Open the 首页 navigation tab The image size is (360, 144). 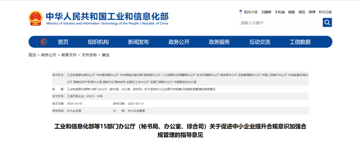pos(63,42)
